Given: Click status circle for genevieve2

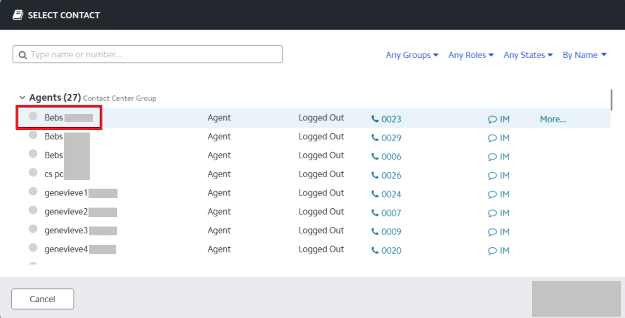Looking at the screenshot, I should pos(33,209).
